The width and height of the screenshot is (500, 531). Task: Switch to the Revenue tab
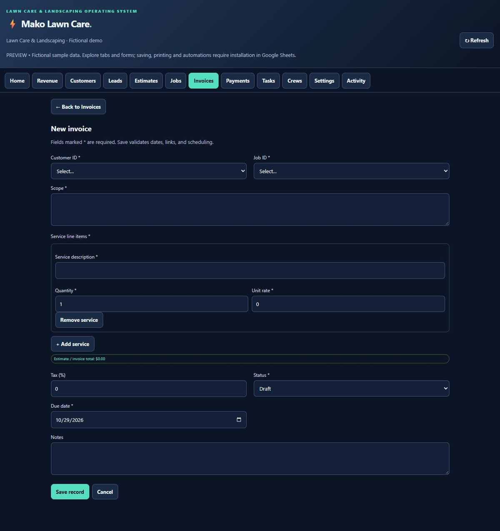[x=47, y=81]
